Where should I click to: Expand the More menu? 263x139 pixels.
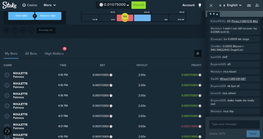50,5
